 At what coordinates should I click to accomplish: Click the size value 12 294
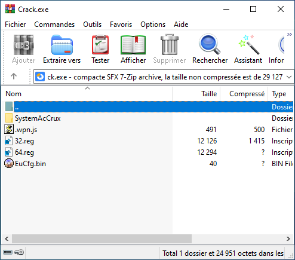tap(207, 152)
